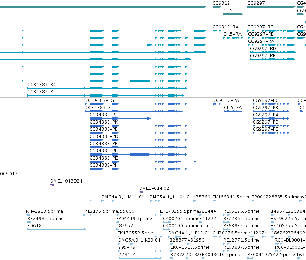
Task: Open EST EK170255.5prime label
Action: tap(179, 211)
